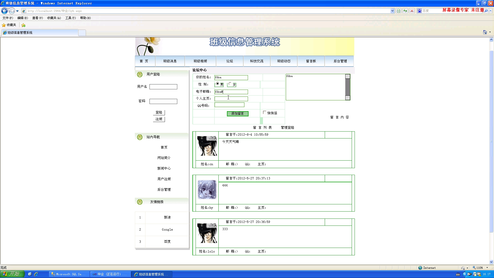Viewport: 494px width, 278px height.
Task: Click the 电子邮箱 input field
Action: click(x=231, y=92)
